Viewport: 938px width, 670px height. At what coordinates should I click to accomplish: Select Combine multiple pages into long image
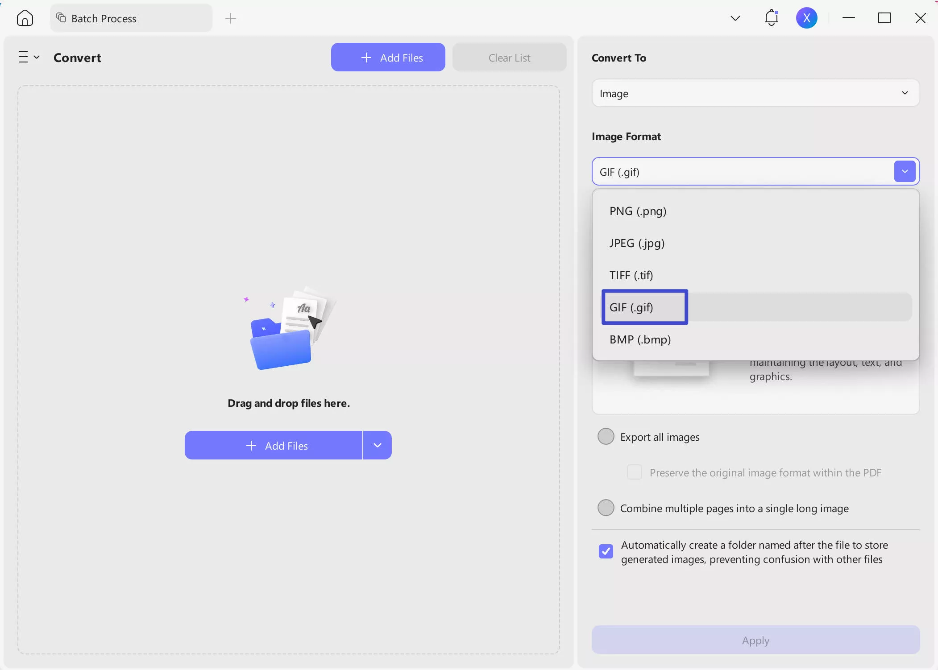pos(606,508)
